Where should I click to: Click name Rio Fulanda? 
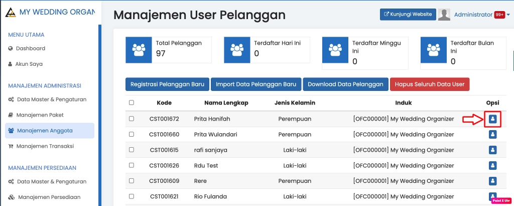click(209, 197)
